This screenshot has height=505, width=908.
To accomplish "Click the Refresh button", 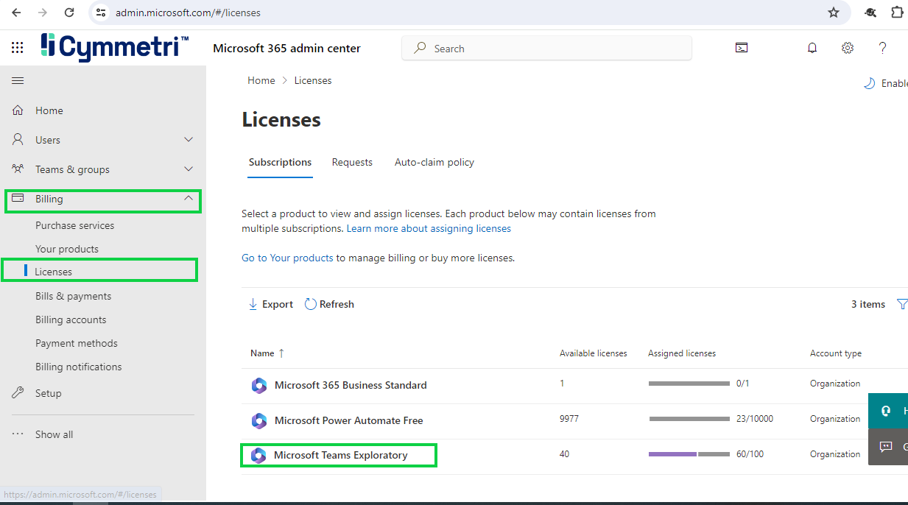I will coord(329,304).
